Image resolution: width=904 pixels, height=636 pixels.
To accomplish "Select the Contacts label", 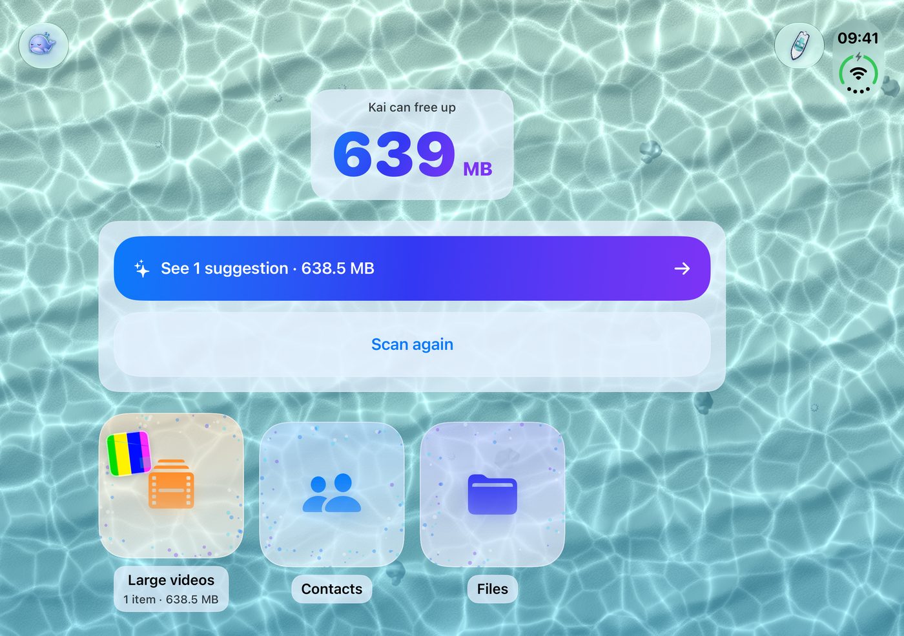I will pos(332,589).
